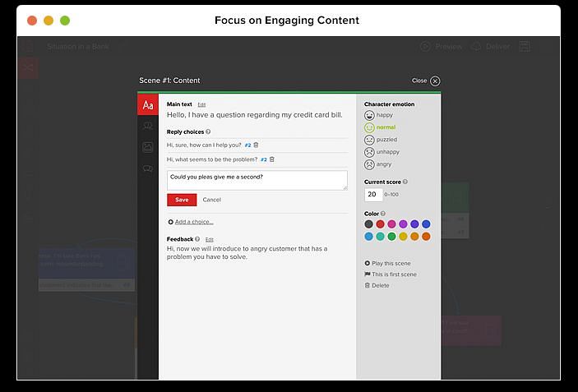
Task: Open the characters tab in scene sidebar
Action: [148, 127]
